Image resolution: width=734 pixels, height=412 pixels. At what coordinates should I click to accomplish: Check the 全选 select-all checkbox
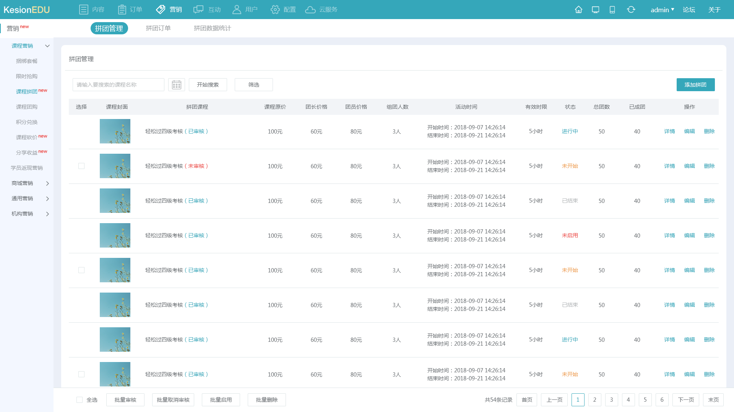point(80,400)
